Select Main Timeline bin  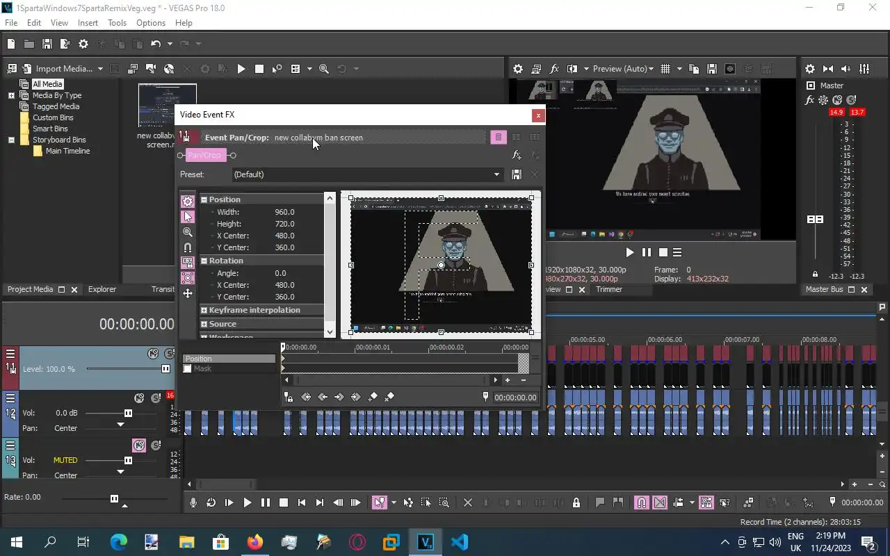67,151
